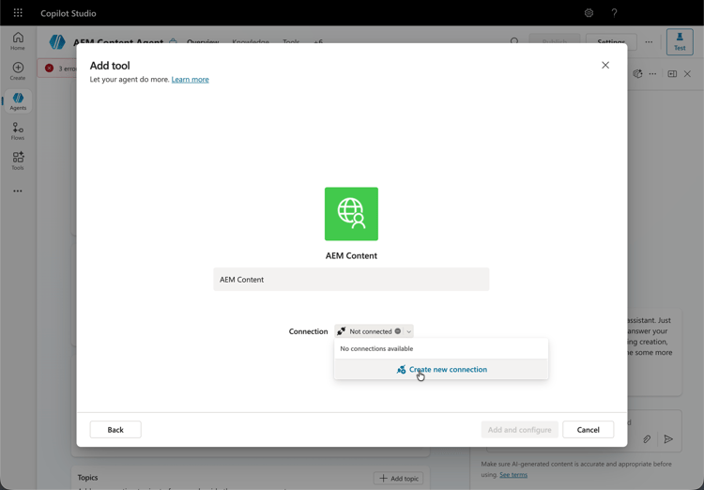The height and width of the screenshot is (490, 704).
Task: Click test panel layout toggle icon
Action: 672,73
